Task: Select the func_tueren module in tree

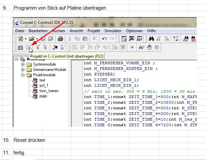Action: coord(49,91)
